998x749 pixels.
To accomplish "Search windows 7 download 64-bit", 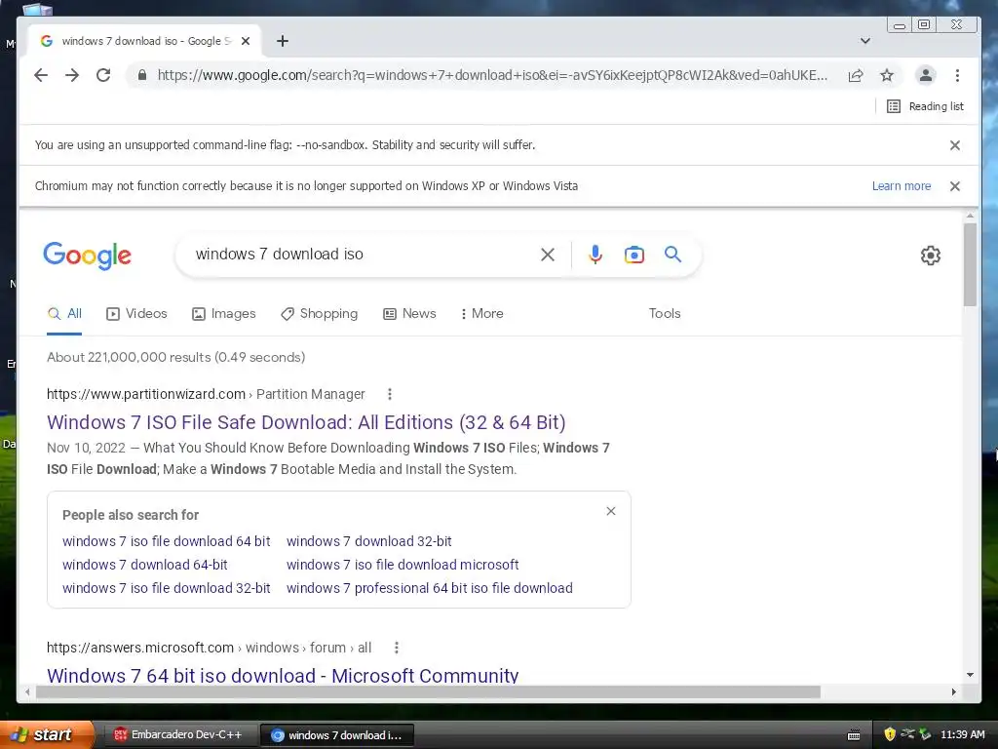I will tap(144, 565).
